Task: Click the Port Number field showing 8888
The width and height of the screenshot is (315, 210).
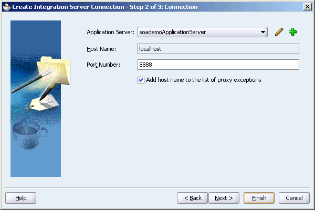Action: point(218,65)
